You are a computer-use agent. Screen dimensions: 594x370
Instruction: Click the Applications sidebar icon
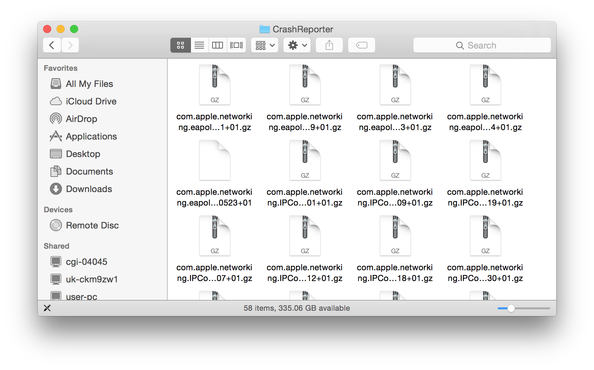tap(56, 136)
